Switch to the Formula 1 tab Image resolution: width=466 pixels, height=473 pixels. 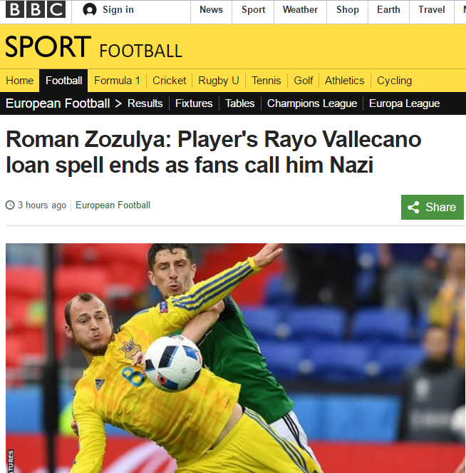pyautogui.click(x=117, y=81)
